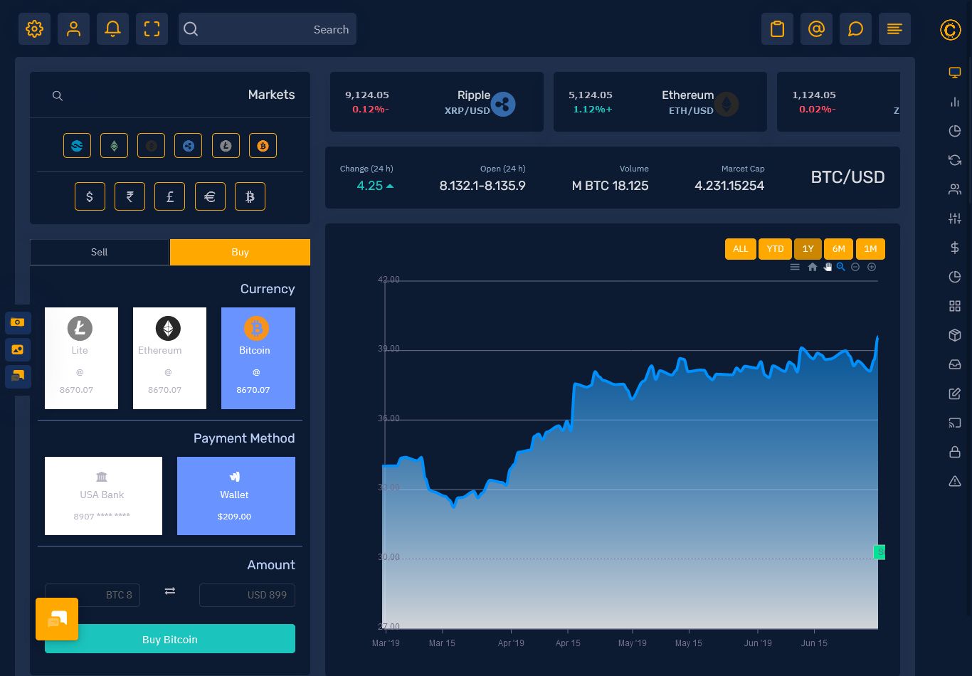Choose the Bitcoin currency card
972x676 pixels.
click(x=258, y=358)
